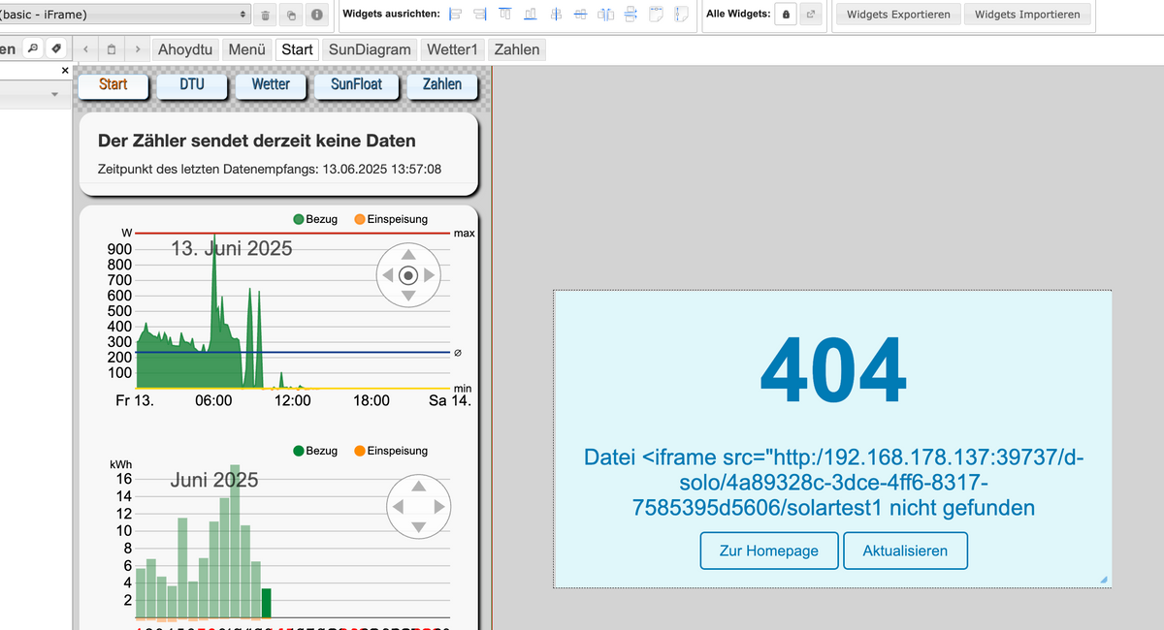Switch to the SunDiagram view tab
This screenshot has height=630, width=1164.
(x=369, y=49)
